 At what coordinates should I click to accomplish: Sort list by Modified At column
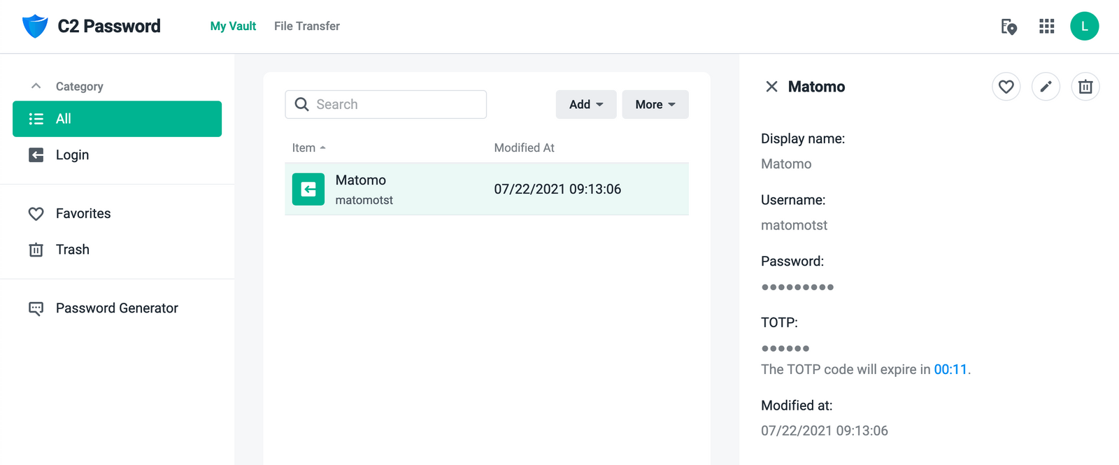(524, 148)
